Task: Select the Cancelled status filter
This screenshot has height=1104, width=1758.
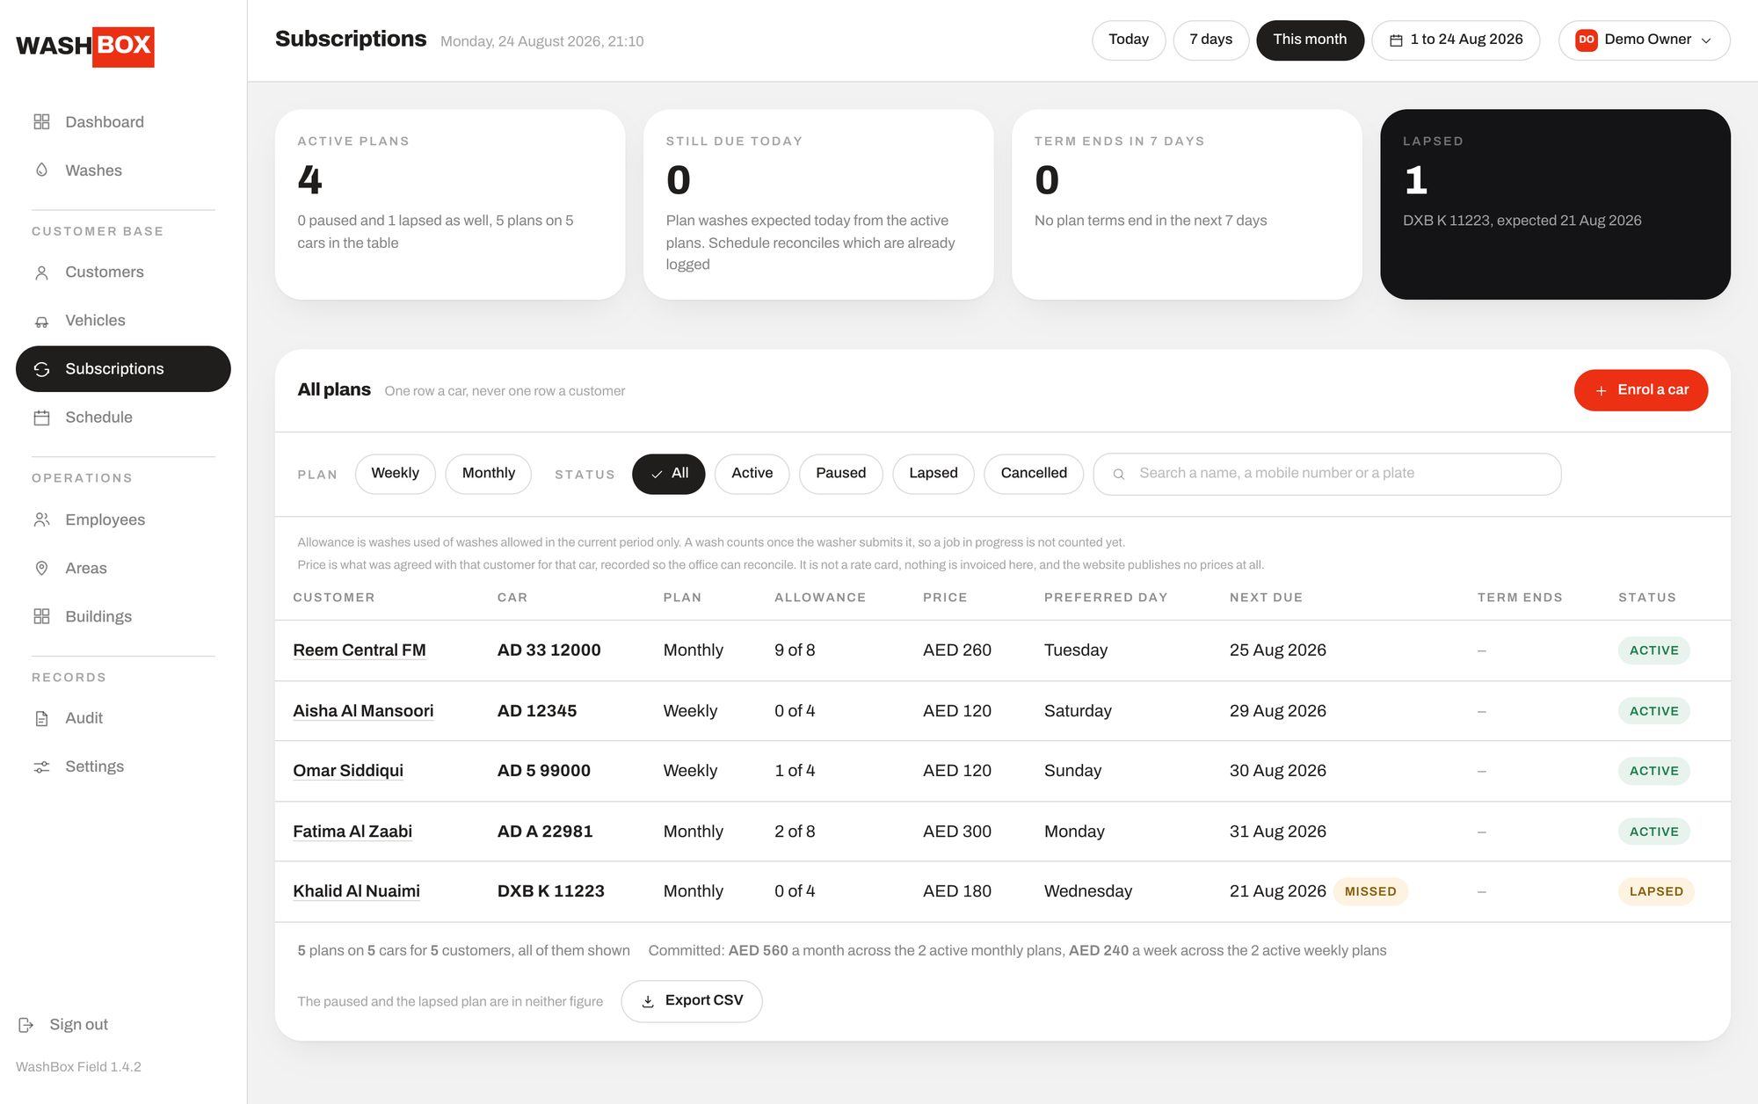Action: (1034, 474)
